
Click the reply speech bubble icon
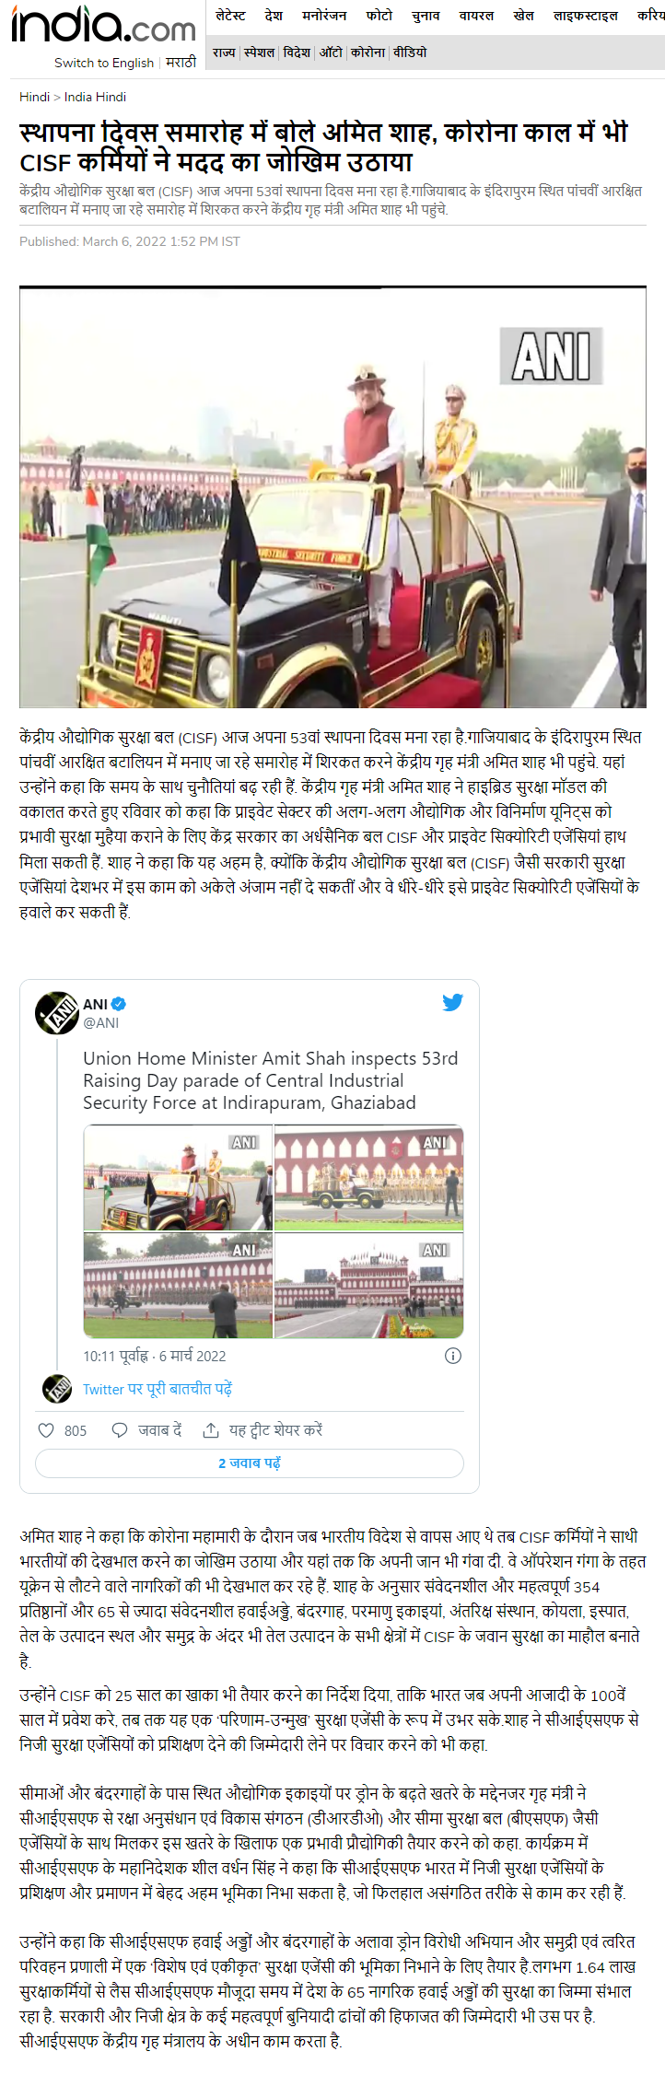pos(120,1430)
